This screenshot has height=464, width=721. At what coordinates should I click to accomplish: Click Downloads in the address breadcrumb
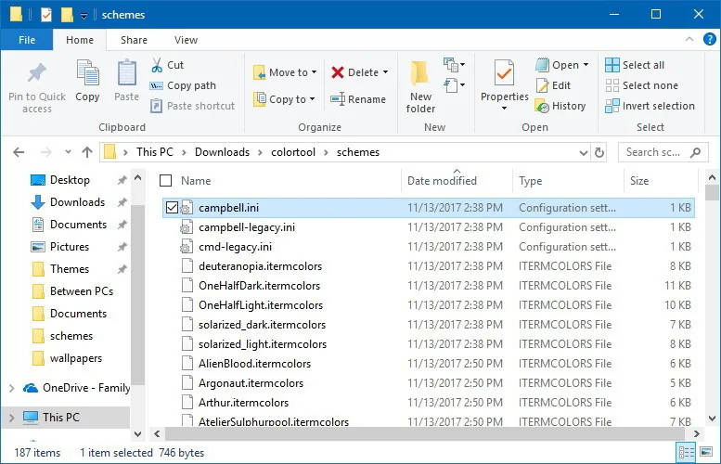pyautogui.click(x=222, y=152)
